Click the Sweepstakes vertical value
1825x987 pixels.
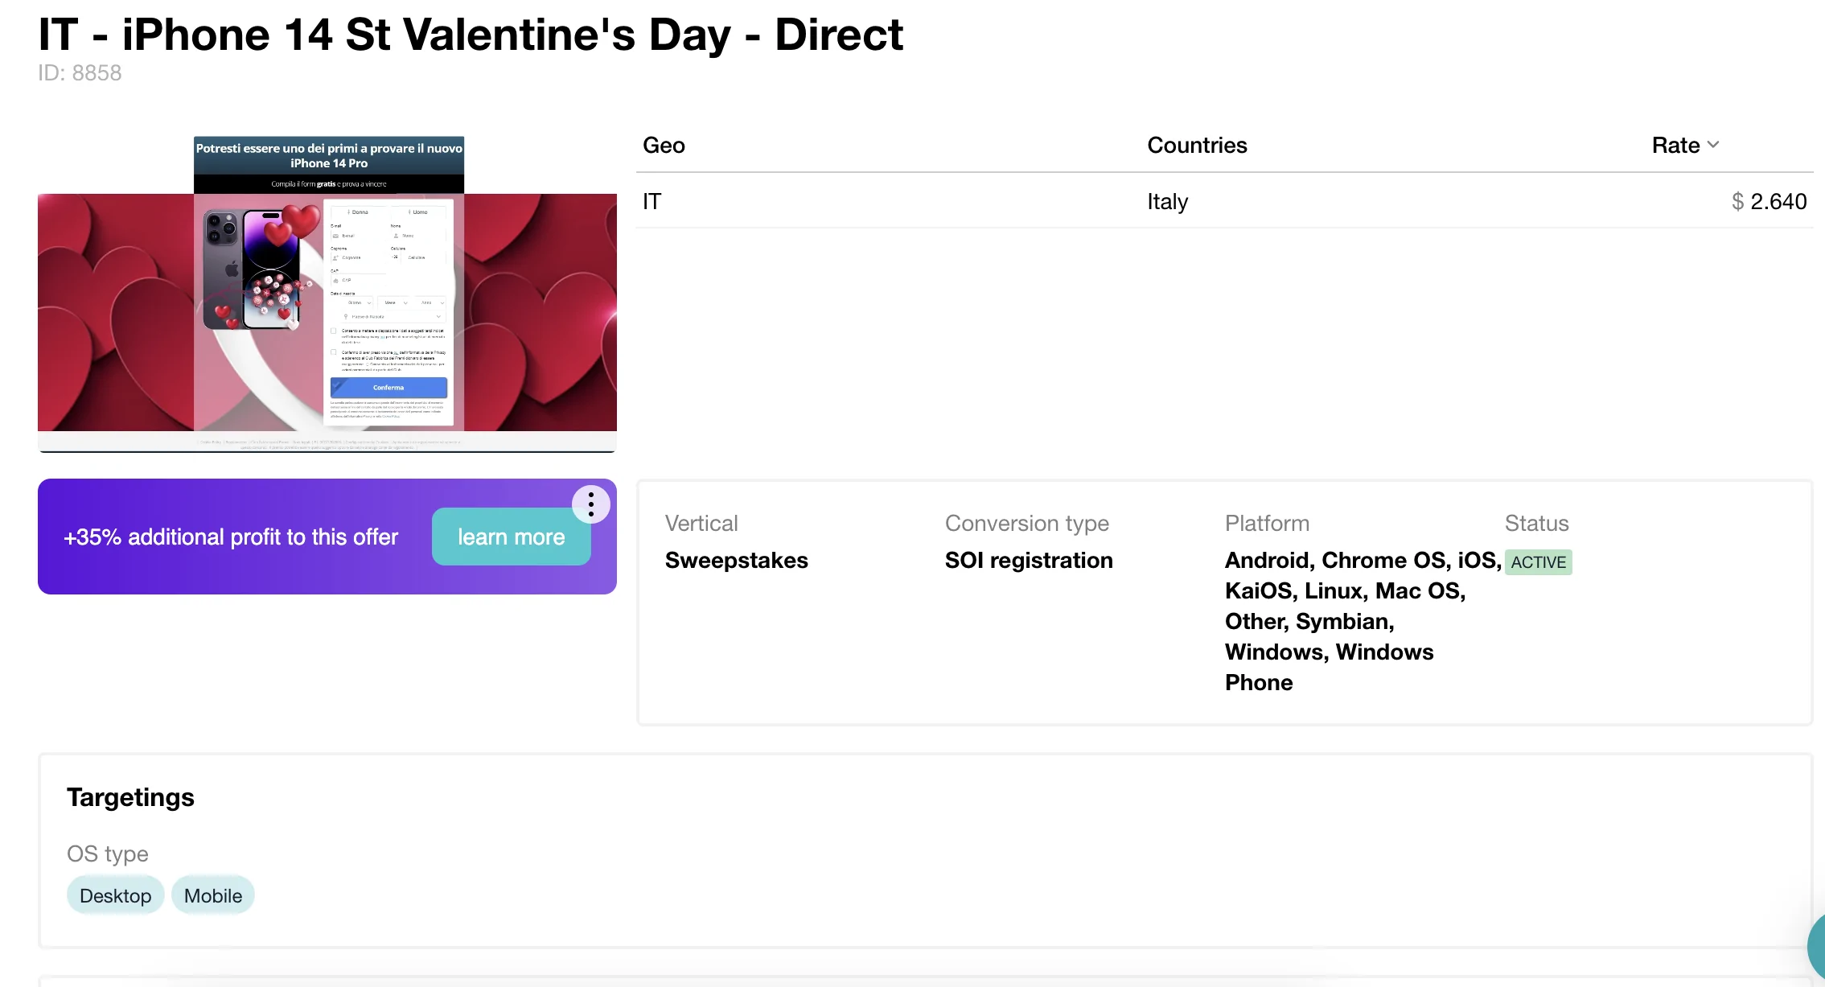[x=736, y=561]
